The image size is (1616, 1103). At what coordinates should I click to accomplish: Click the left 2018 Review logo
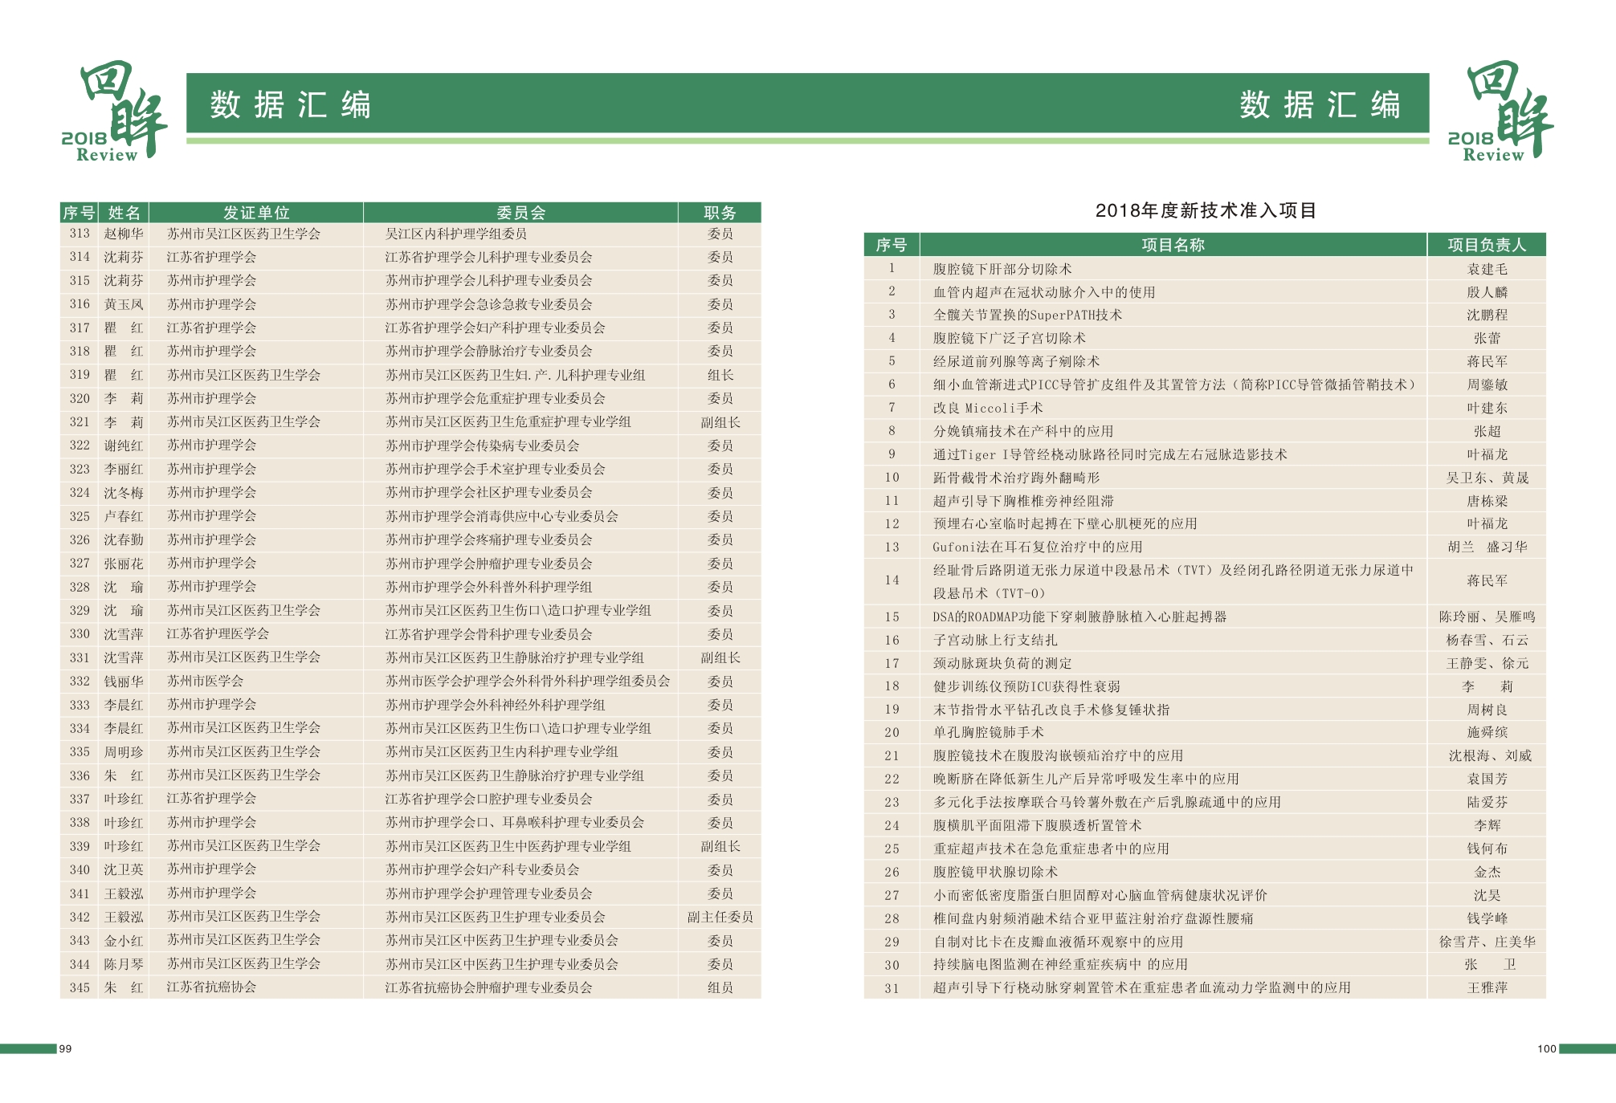point(113,112)
